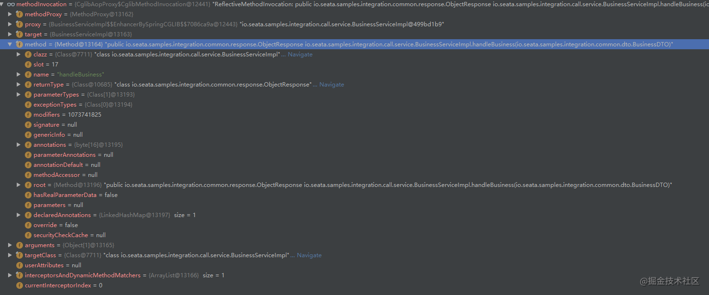Select the 'signature = null' row
The image size is (709, 295).
coord(354,124)
